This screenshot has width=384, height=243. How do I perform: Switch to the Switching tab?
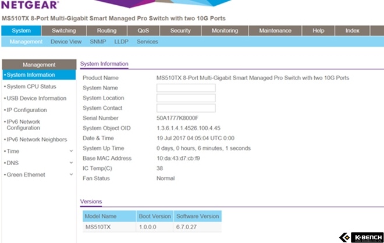coord(63,31)
